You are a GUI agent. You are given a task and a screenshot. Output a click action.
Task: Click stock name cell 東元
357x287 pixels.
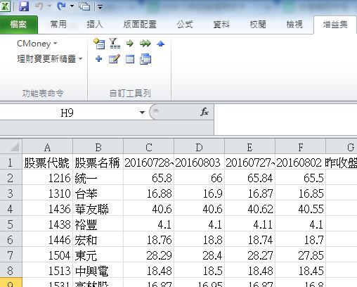coord(98,255)
